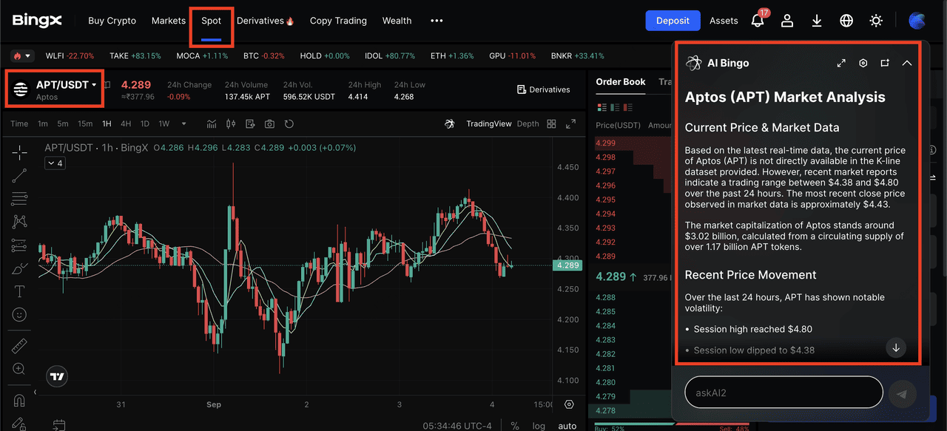Switch chart interval to 4H
Viewport: 947px width, 431px height.
pyautogui.click(x=127, y=124)
